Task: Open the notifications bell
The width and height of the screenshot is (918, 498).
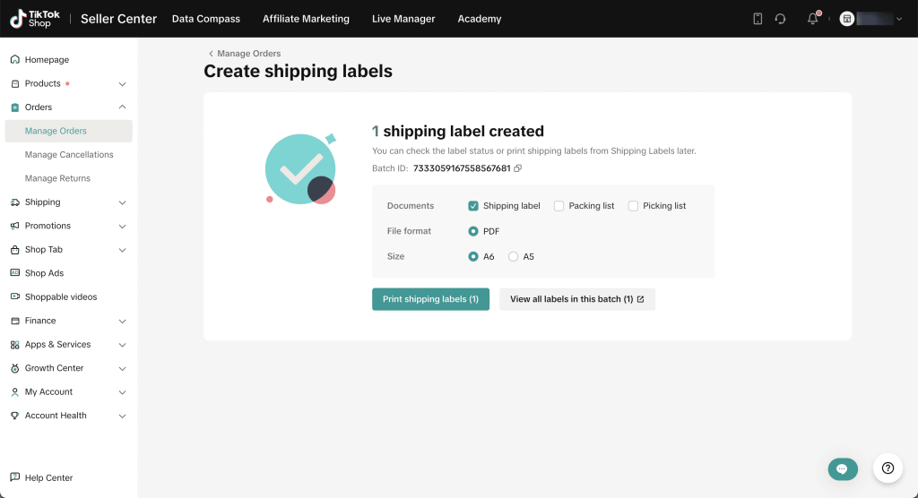Action: pos(813,19)
